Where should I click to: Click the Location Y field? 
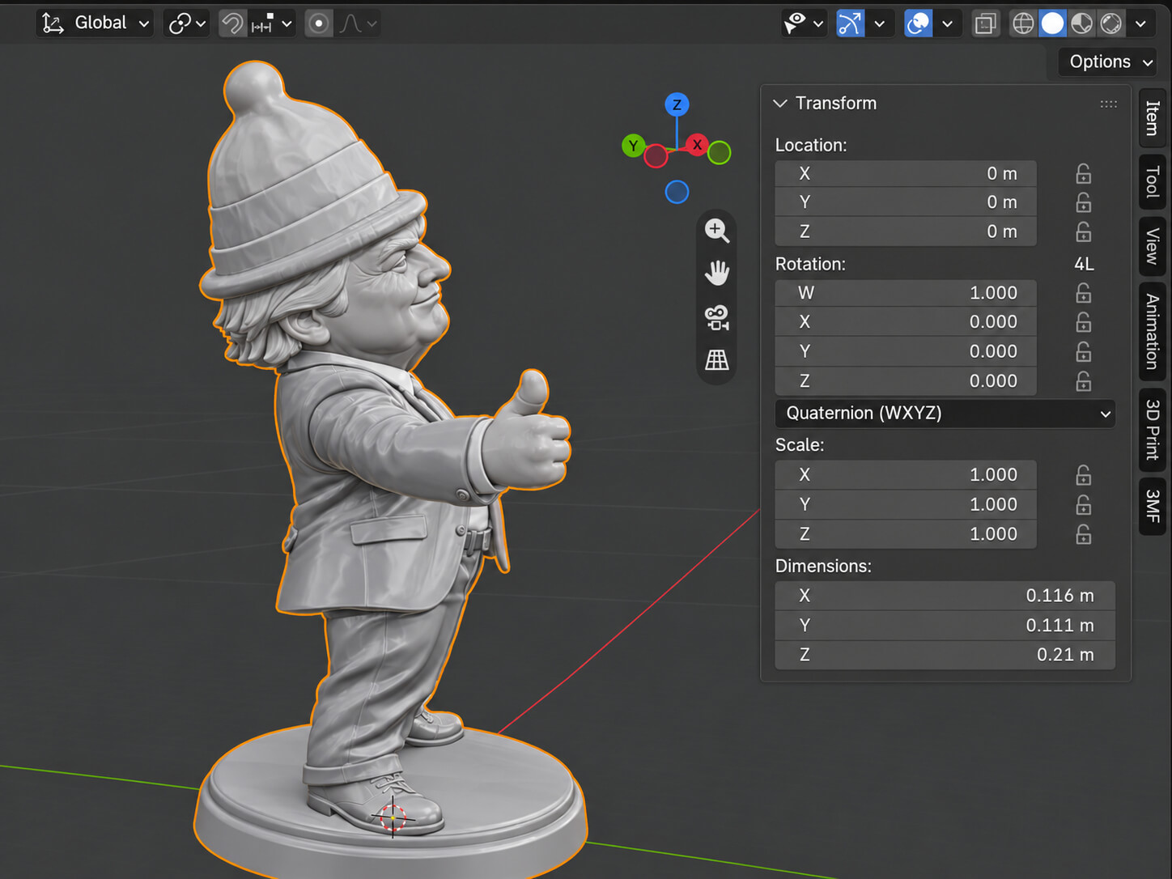tap(906, 202)
